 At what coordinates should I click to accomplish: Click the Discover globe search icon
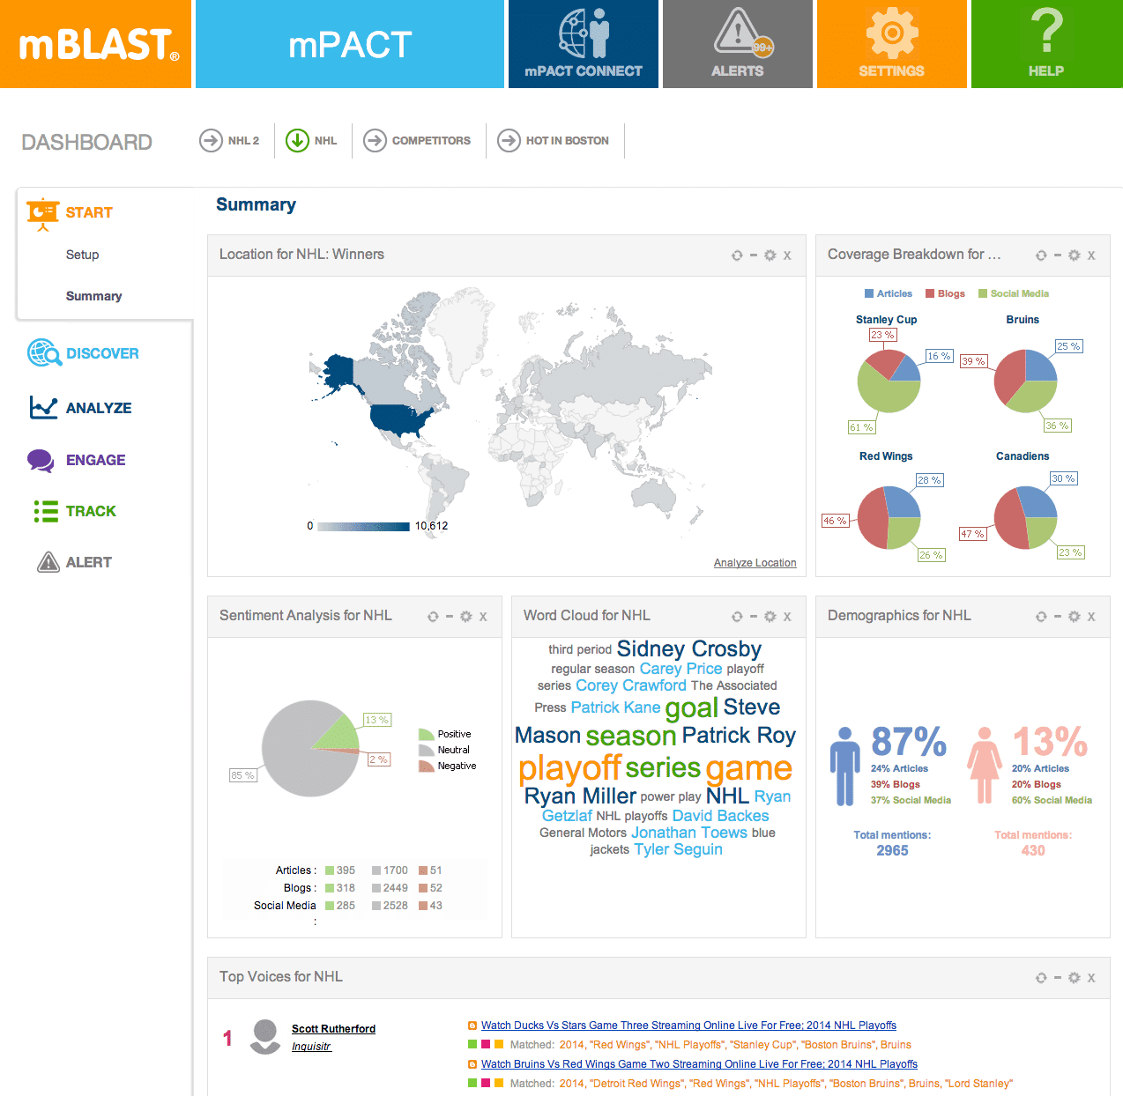(x=43, y=353)
